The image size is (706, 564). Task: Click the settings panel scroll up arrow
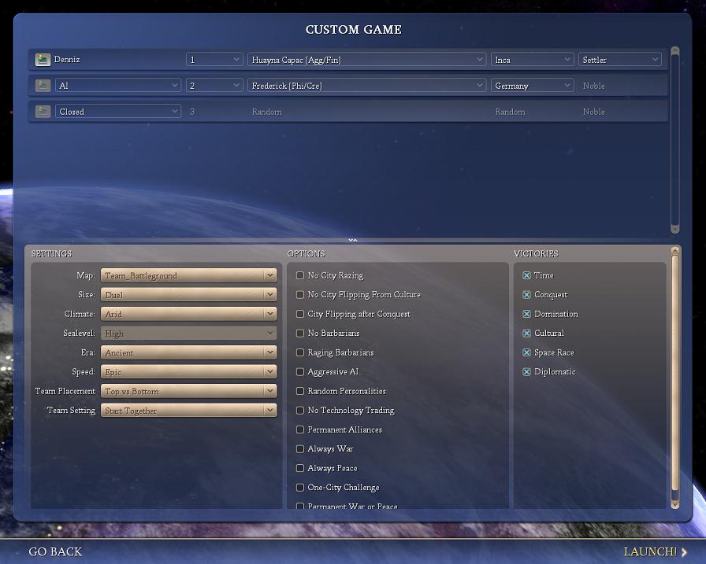click(674, 250)
